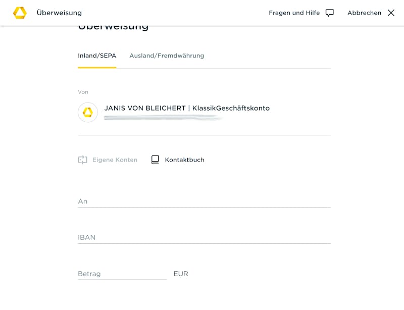Click the X icon to cancel the transfer

(391, 13)
